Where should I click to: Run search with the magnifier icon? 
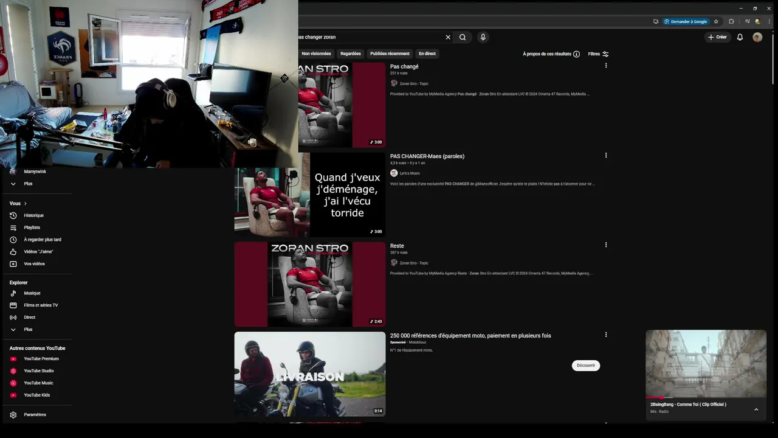click(x=463, y=37)
